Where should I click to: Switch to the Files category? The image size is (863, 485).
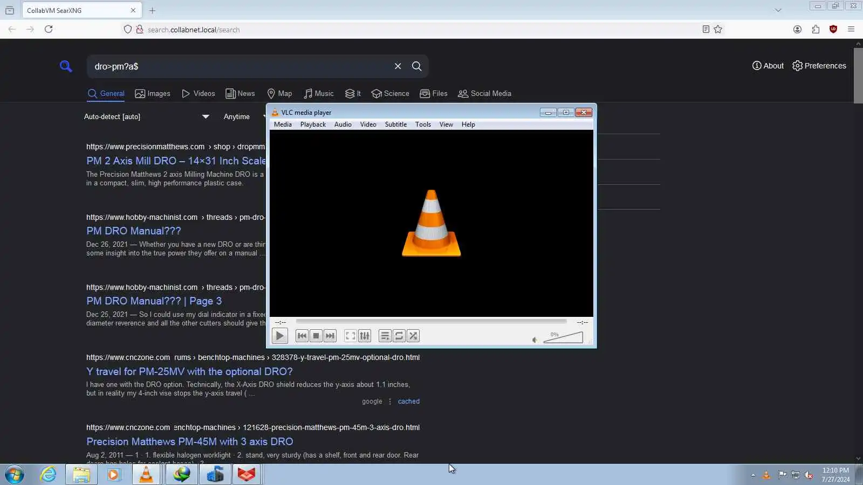pos(434,94)
